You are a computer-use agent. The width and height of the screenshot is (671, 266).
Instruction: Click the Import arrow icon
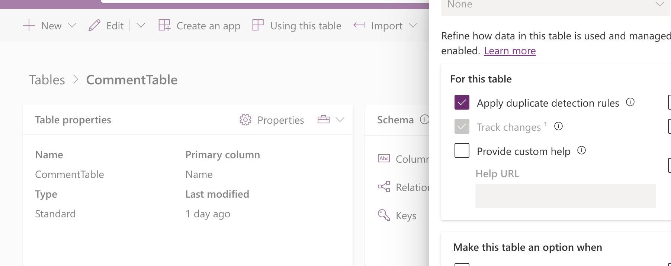[x=359, y=25]
